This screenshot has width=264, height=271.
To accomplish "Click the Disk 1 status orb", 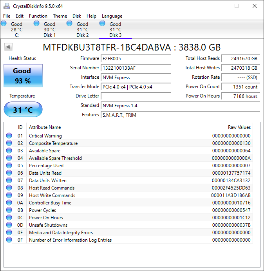I will (37, 23).
